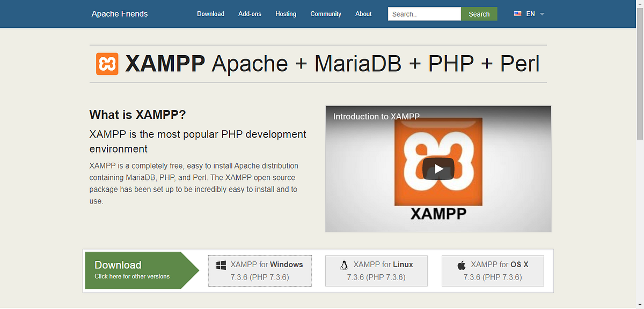Screen dimensions: 644x309
Task: Open the Add-ons navigation item
Action: [x=250, y=14]
